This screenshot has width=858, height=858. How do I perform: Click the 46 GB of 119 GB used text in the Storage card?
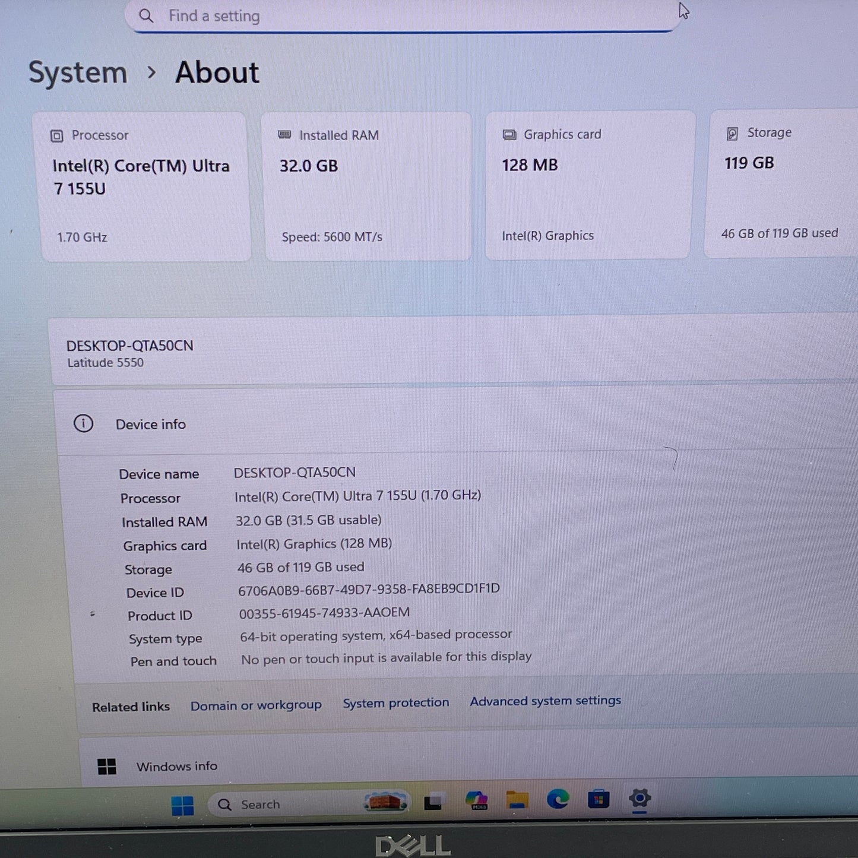coord(780,233)
